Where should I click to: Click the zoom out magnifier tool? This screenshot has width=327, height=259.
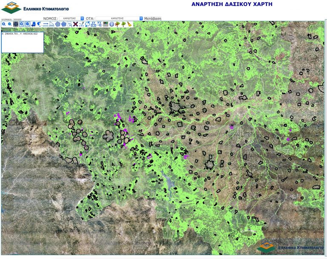9,24
